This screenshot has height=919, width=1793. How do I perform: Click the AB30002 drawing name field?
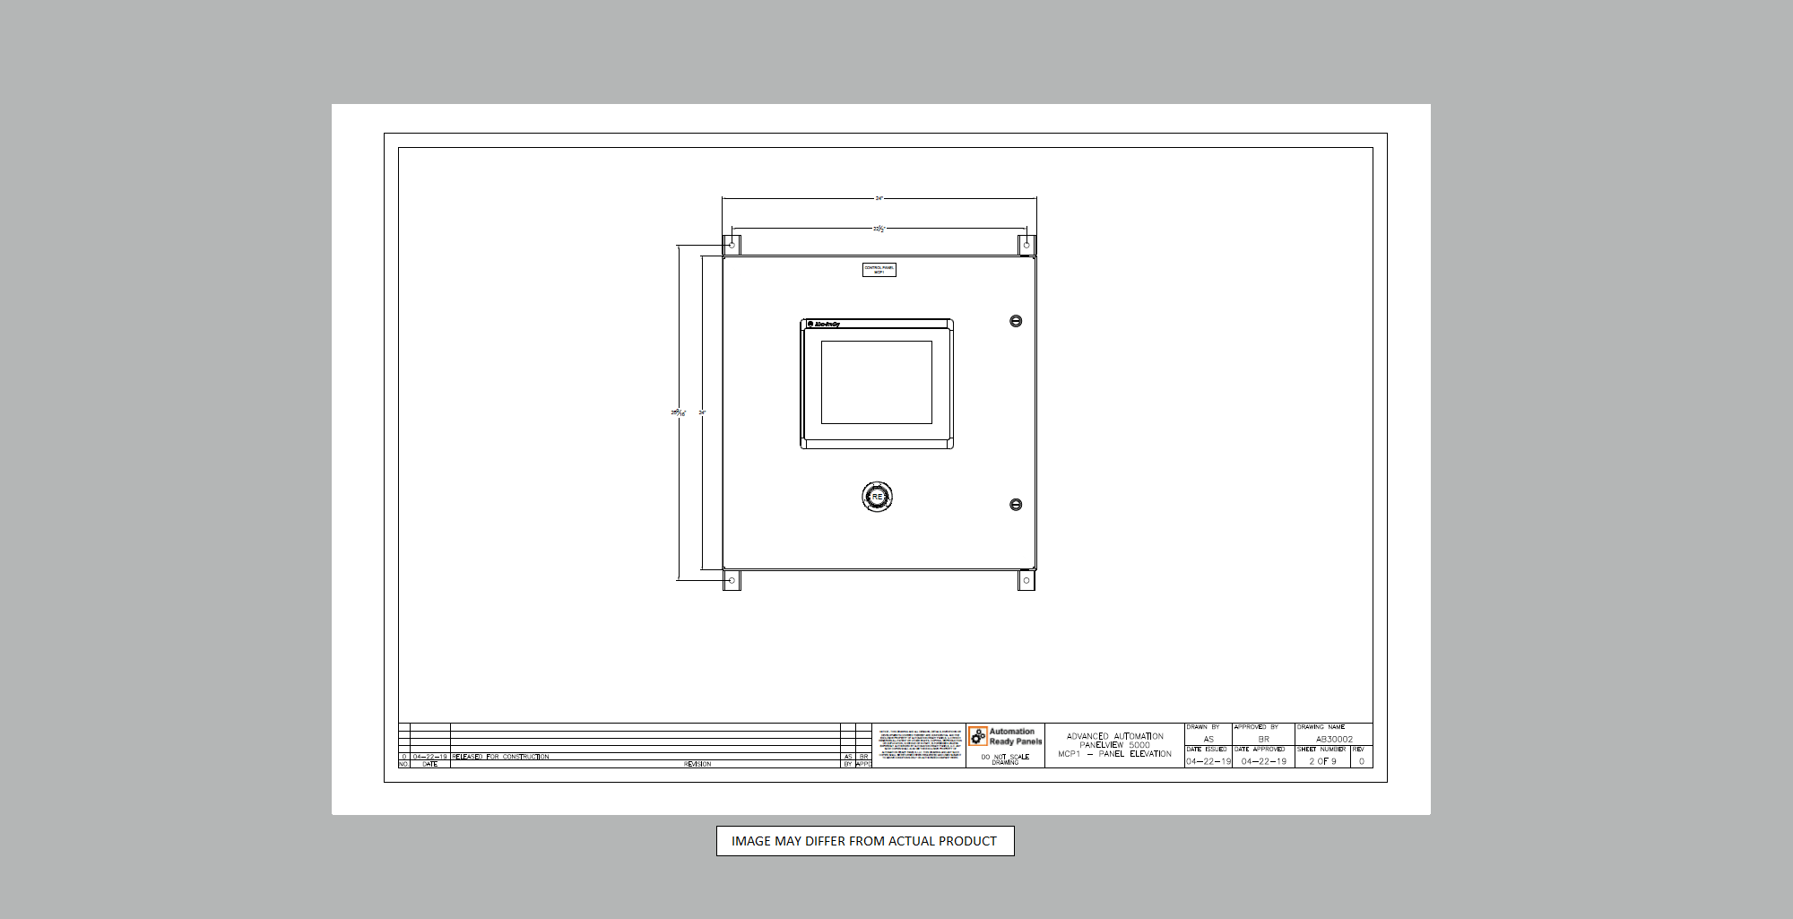[x=1334, y=739]
